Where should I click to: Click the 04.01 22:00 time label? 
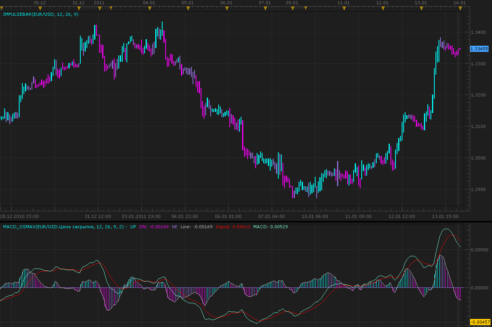(x=184, y=216)
